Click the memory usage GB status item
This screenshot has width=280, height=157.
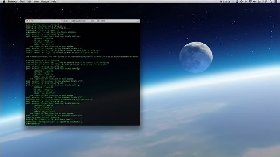(x=225, y=1)
